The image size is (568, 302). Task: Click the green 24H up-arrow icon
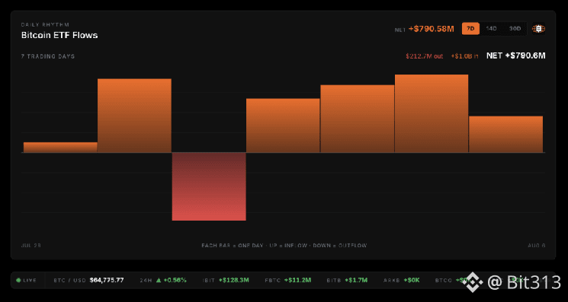pyautogui.click(x=159, y=280)
